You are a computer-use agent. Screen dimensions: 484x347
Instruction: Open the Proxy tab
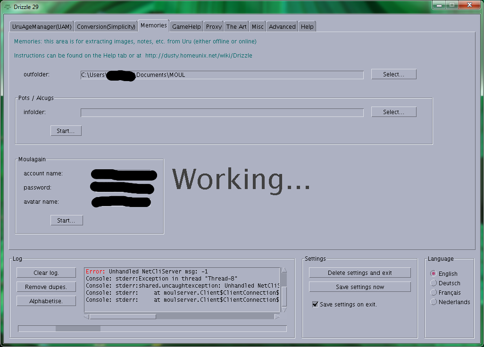214,26
